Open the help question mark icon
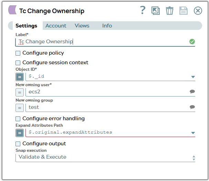This screenshot has width=209, height=181. pos(143,10)
